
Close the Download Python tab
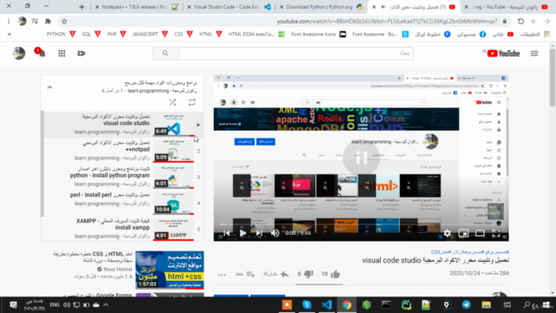click(x=281, y=7)
